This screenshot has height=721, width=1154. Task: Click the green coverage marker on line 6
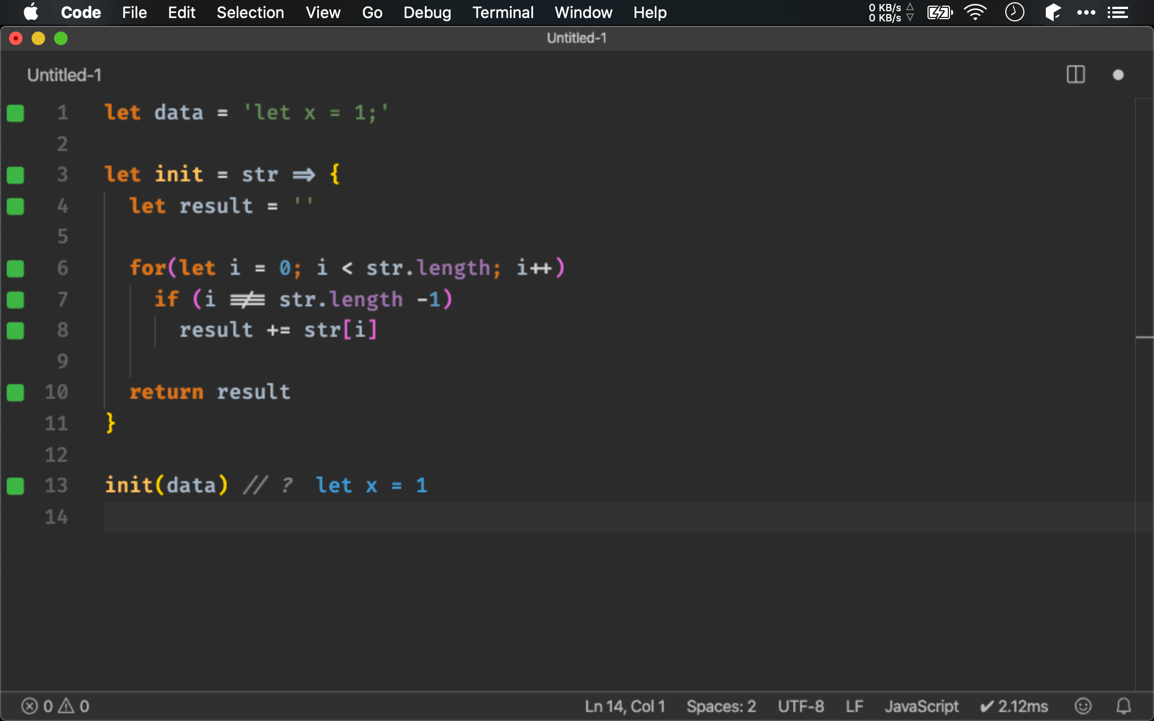pyautogui.click(x=15, y=269)
